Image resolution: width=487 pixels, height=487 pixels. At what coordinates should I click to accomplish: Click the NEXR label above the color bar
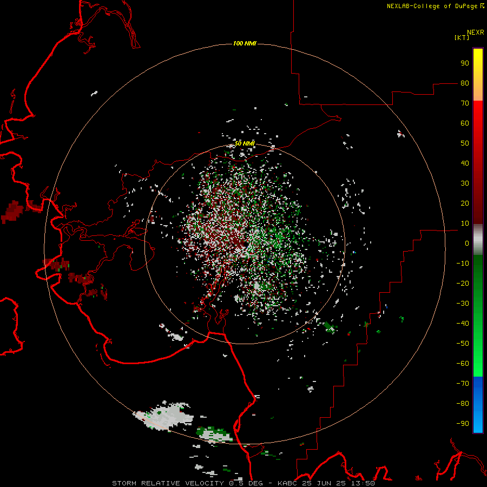coord(475,32)
